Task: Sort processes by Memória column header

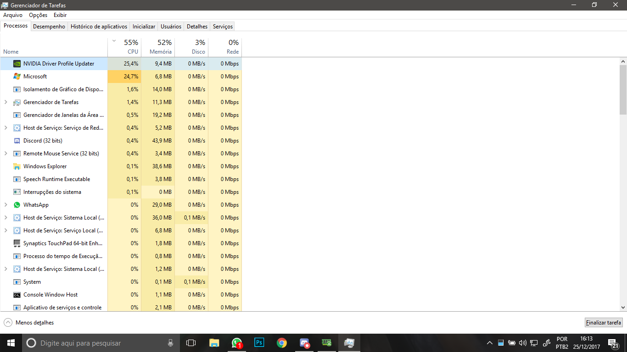Action: click(158, 47)
